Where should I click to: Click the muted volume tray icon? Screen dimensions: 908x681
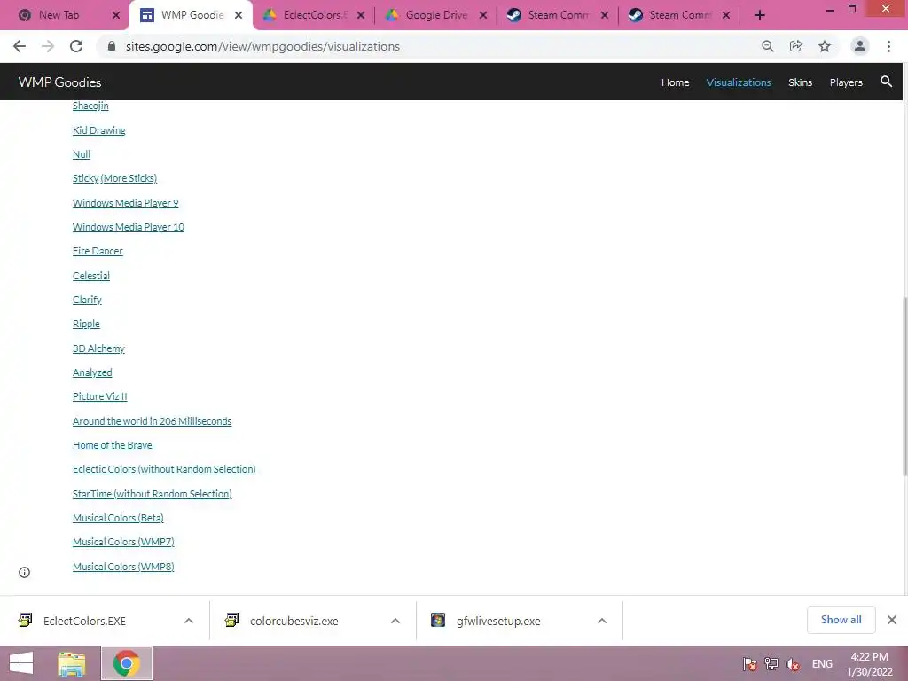(793, 663)
